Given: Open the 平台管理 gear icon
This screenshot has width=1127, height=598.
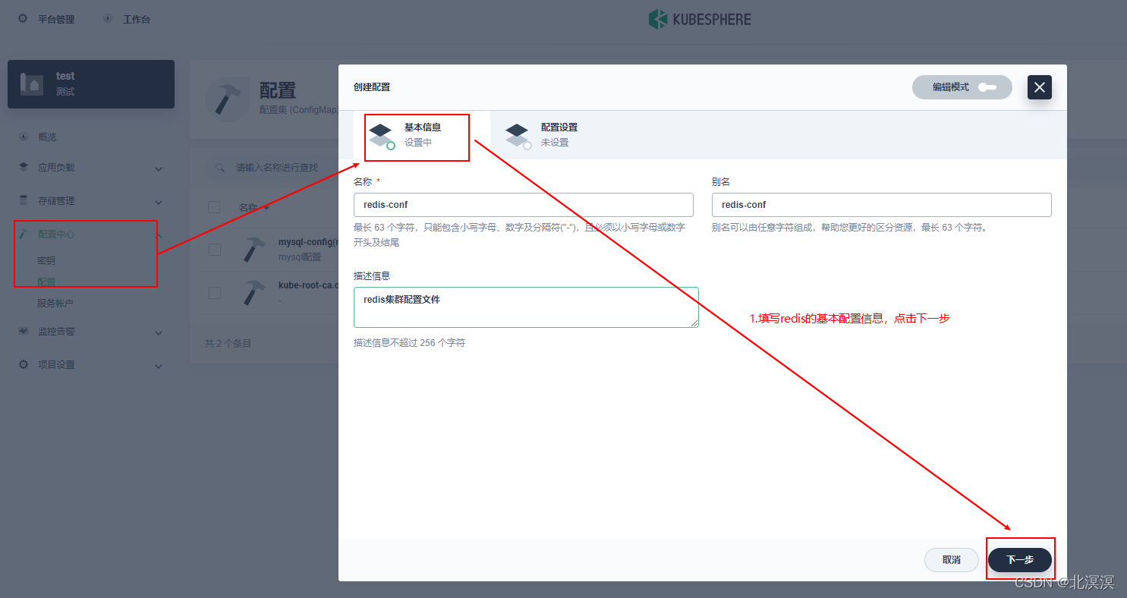Looking at the screenshot, I should click(x=23, y=18).
